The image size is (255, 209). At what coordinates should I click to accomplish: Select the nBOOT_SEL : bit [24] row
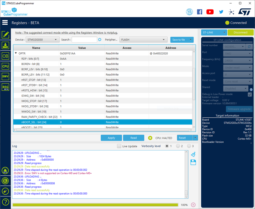click(x=103, y=122)
